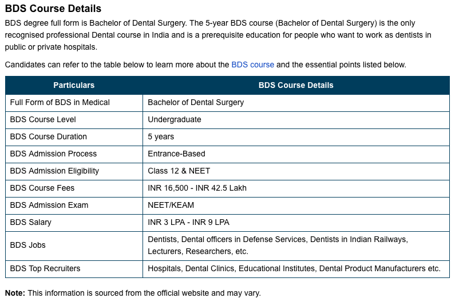This screenshot has width=455, height=302.
Task: Select the "Undergraduate" value cell
Action: [175, 119]
